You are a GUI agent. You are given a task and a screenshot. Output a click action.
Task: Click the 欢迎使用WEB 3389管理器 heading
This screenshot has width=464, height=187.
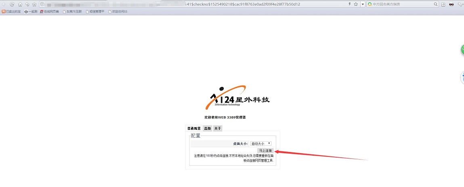coord(225,117)
